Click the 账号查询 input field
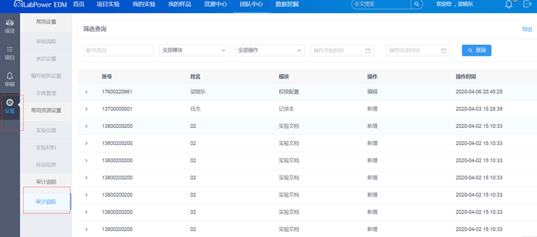Screen dimensions: 537x237 119,50
